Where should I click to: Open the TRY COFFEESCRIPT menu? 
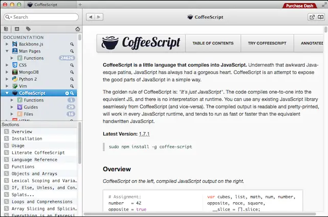(267, 43)
